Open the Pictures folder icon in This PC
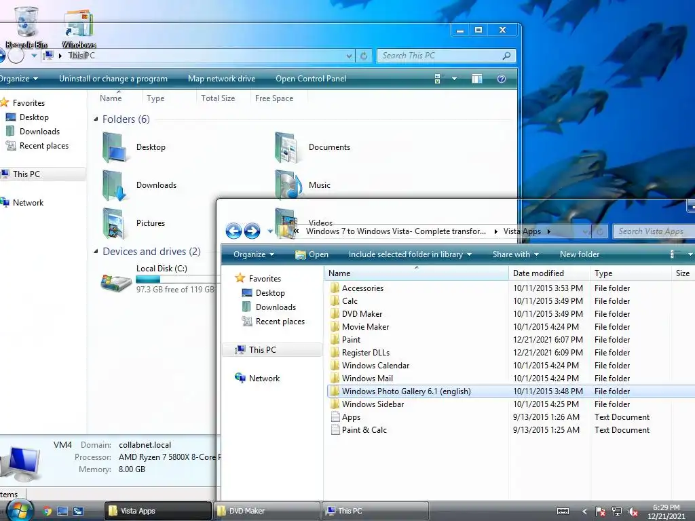The image size is (695, 521). pos(115,223)
